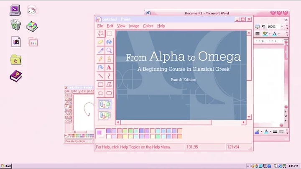Click Font Color A in Word's drawing toolbar
The height and width of the screenshot is (169, 301).
[x=266, y=131]
